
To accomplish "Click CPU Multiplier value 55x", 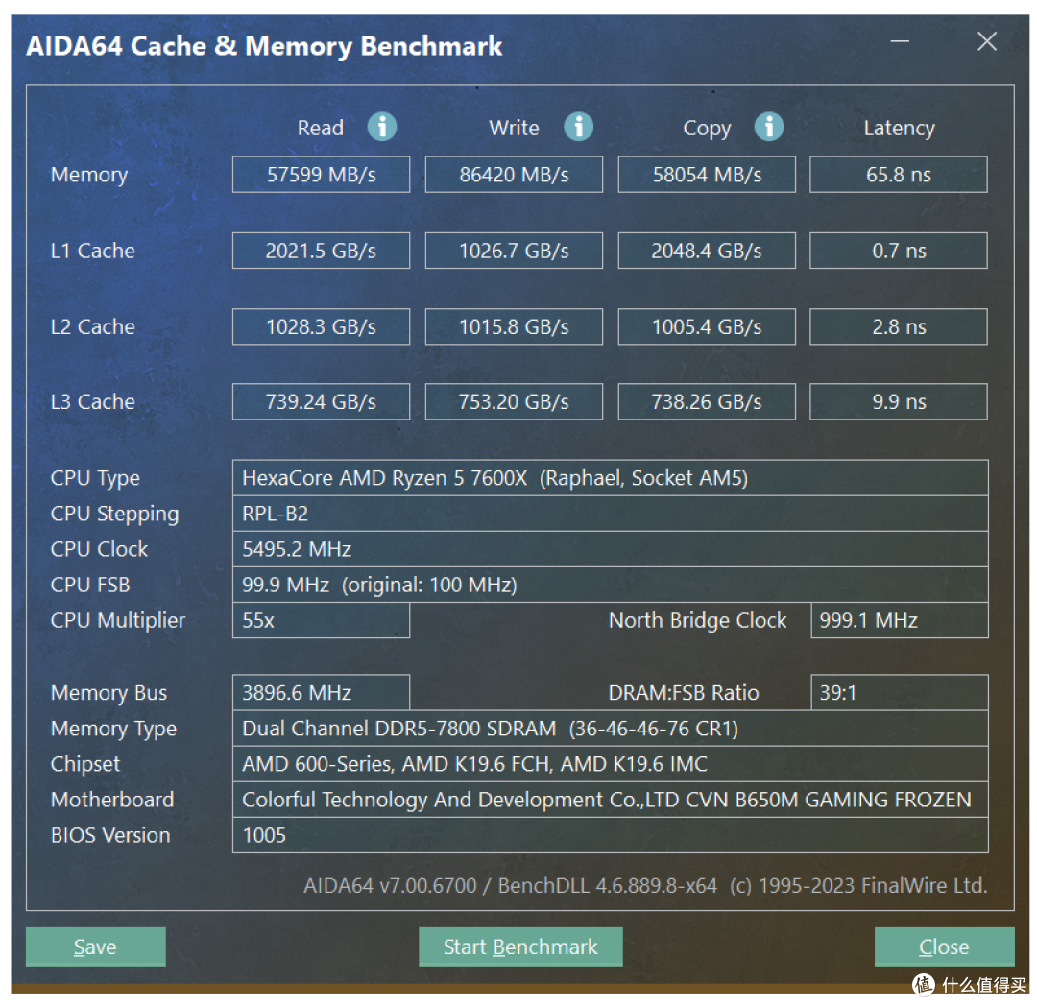I will click(x=321, y=620).
